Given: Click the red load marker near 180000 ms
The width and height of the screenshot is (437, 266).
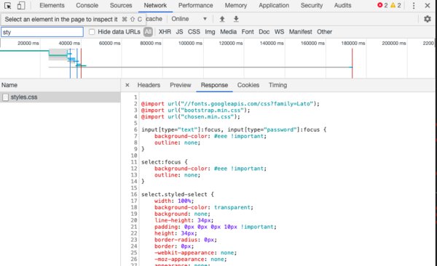Looking at the screenshot, I should pyautogui.click(x=352, y=63).
